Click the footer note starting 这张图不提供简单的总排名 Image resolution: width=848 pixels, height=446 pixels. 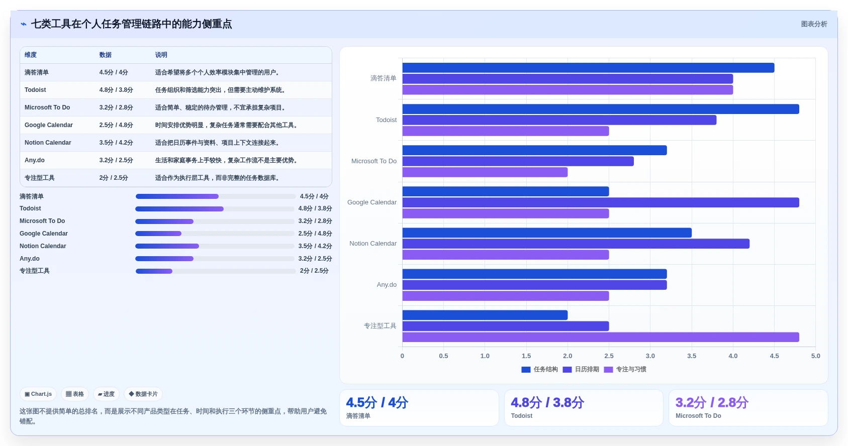[173, 416]
